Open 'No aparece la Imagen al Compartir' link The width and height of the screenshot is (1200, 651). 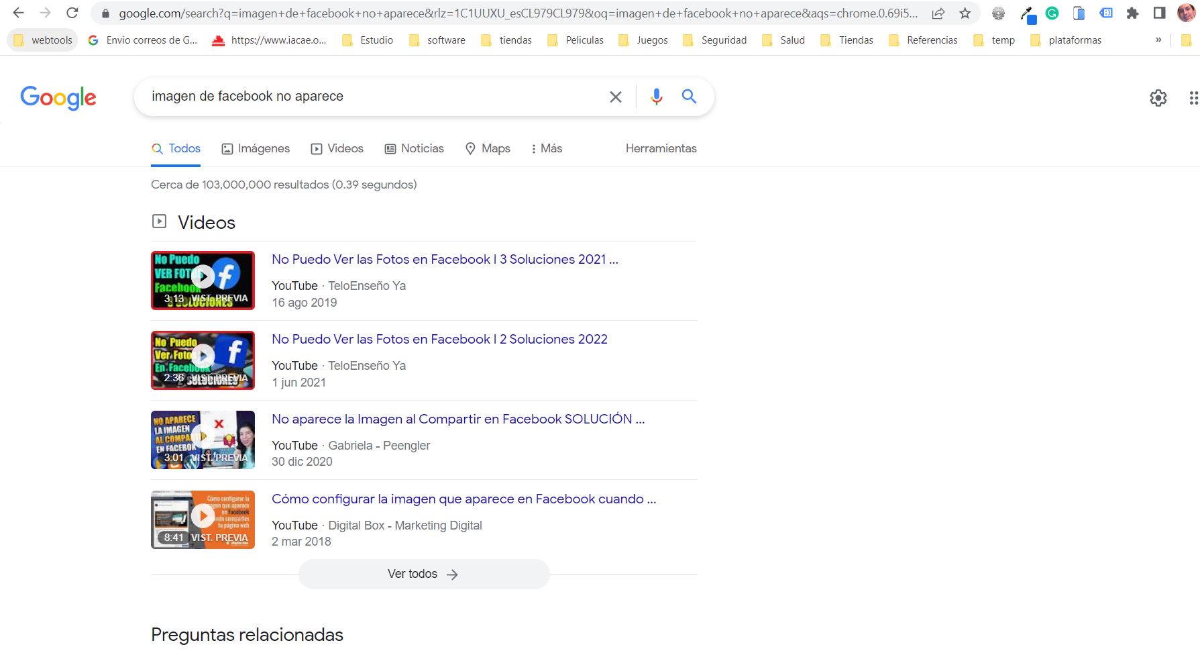(458, 419)
